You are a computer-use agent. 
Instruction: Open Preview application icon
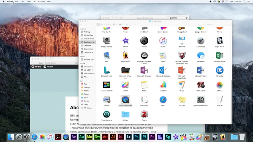pyautogui.click(x=106, y=99)
